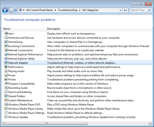
Task: Go back with the Back arrow button
Action: click(x=5, y=10)
